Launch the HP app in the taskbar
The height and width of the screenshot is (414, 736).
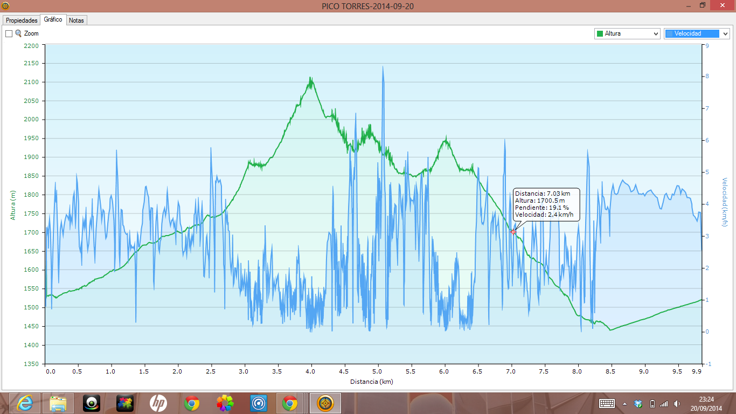click(x=158, y=403)
